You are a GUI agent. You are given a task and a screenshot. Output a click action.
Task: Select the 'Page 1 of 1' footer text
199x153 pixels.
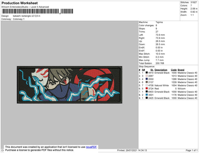pyautogui.click(x=191, y=150)
